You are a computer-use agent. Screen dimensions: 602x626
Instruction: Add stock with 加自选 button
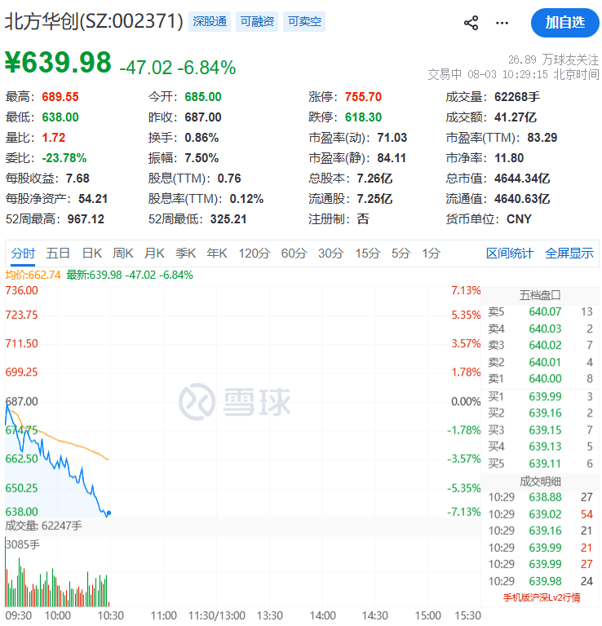click(x=564, y=23)
